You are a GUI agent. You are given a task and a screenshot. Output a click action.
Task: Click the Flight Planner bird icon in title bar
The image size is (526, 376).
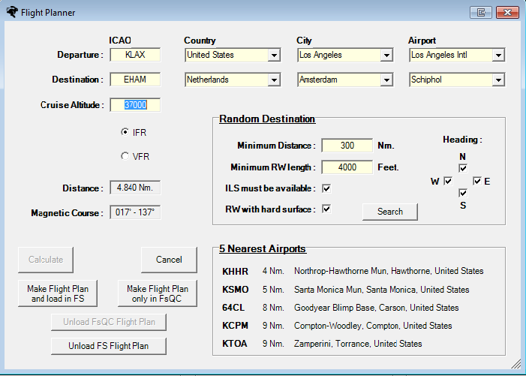12,12
